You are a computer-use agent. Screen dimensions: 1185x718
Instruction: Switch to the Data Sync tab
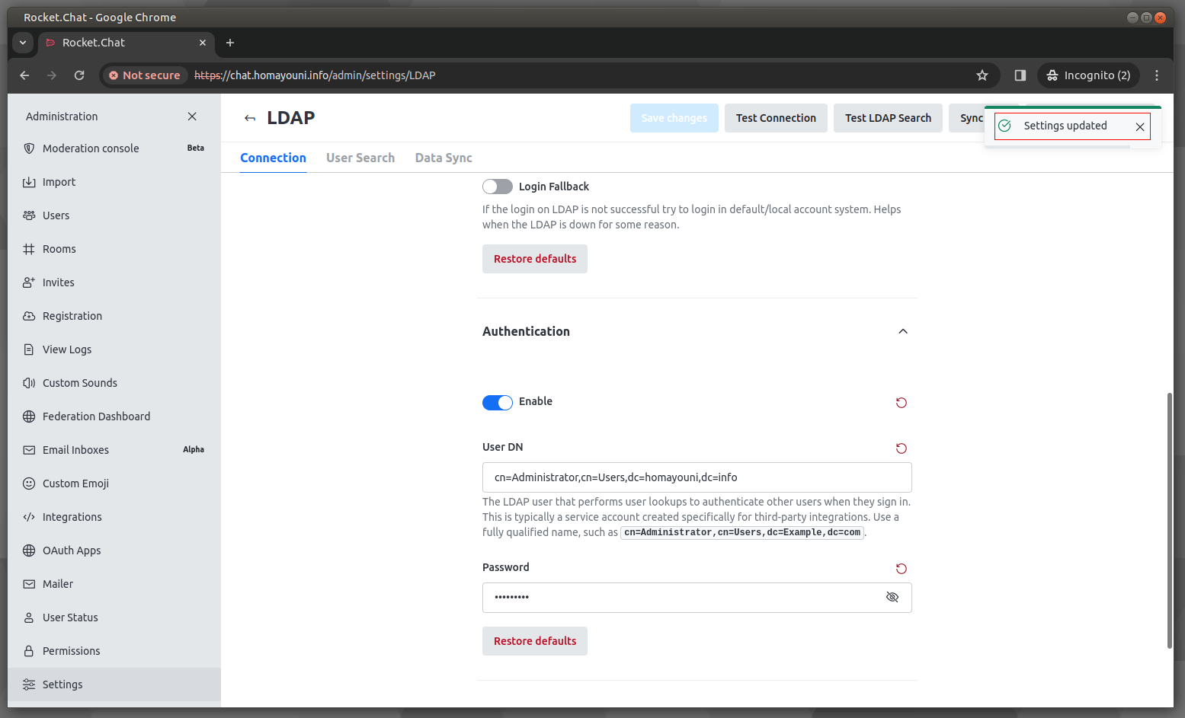click(x=444, y=158)
